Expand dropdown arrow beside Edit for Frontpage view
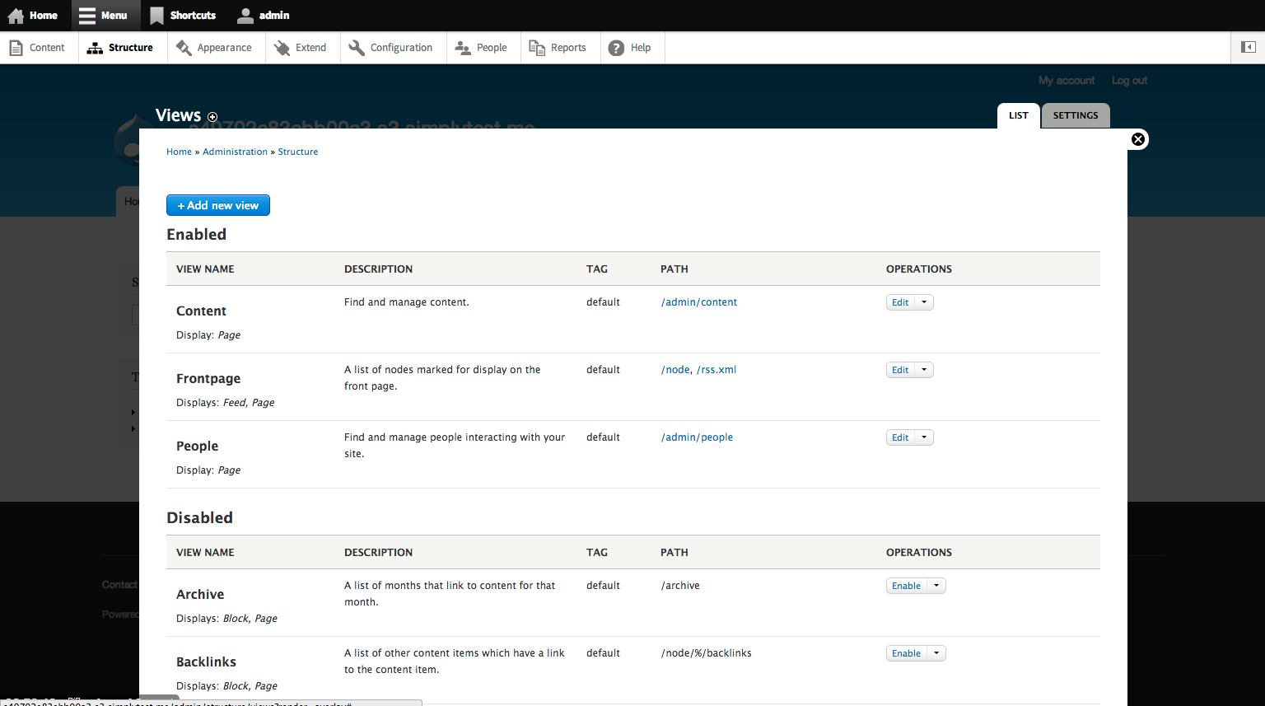Viewport: 1265px width, 706px height. click(924, 370)
